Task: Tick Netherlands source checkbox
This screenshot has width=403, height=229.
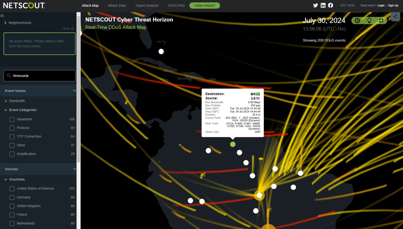Action: (12, 223)
